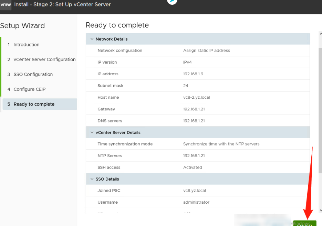Open the vCenter Server Configuration step
The height and width of the screenshot is (226, 322).
coord(44,59)
